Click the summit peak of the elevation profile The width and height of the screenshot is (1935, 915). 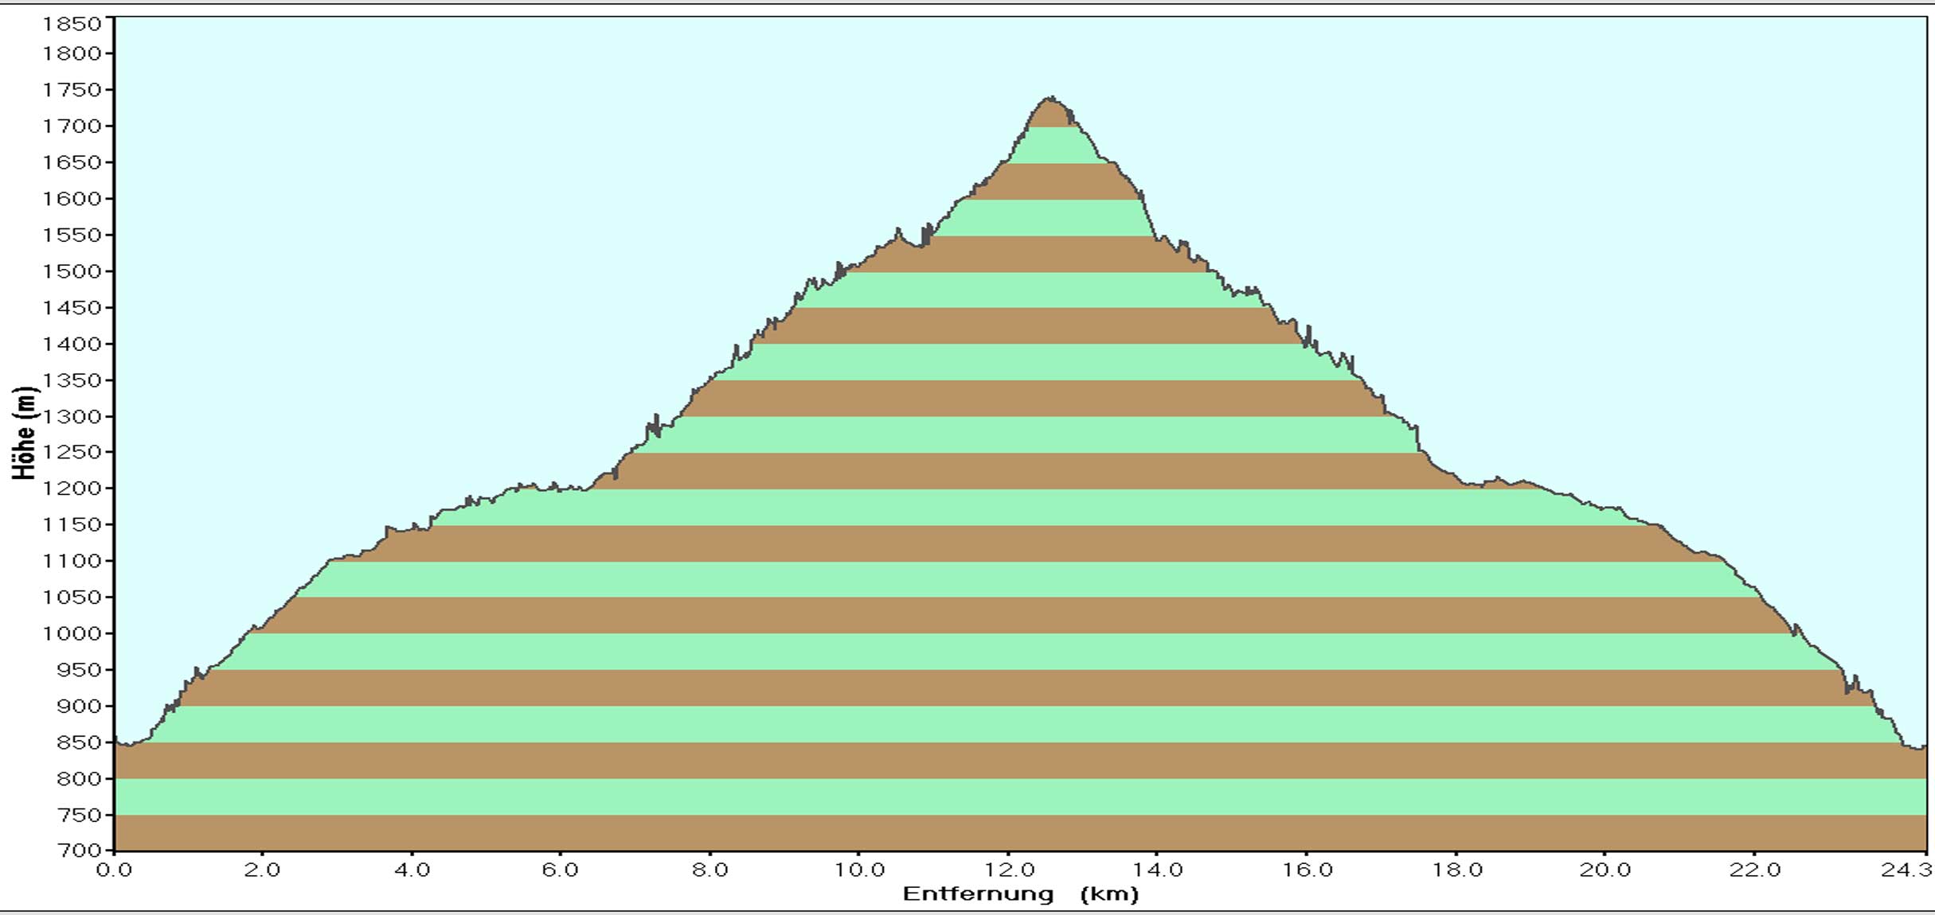(1051, 99)
